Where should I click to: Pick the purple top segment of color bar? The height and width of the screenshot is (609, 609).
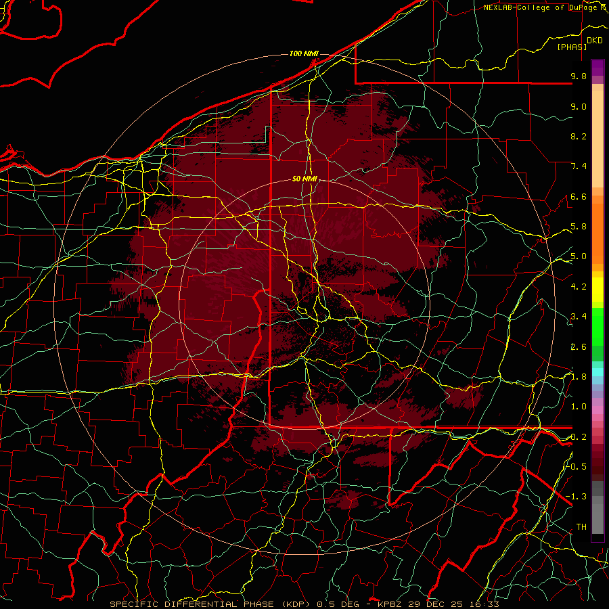pos(597,68)
